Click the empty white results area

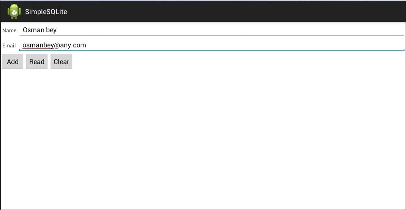coord(203,139)
